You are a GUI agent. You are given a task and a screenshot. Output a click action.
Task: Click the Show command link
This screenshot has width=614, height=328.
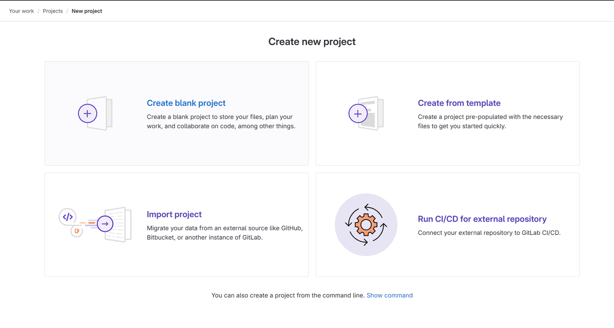click(389, 295)
